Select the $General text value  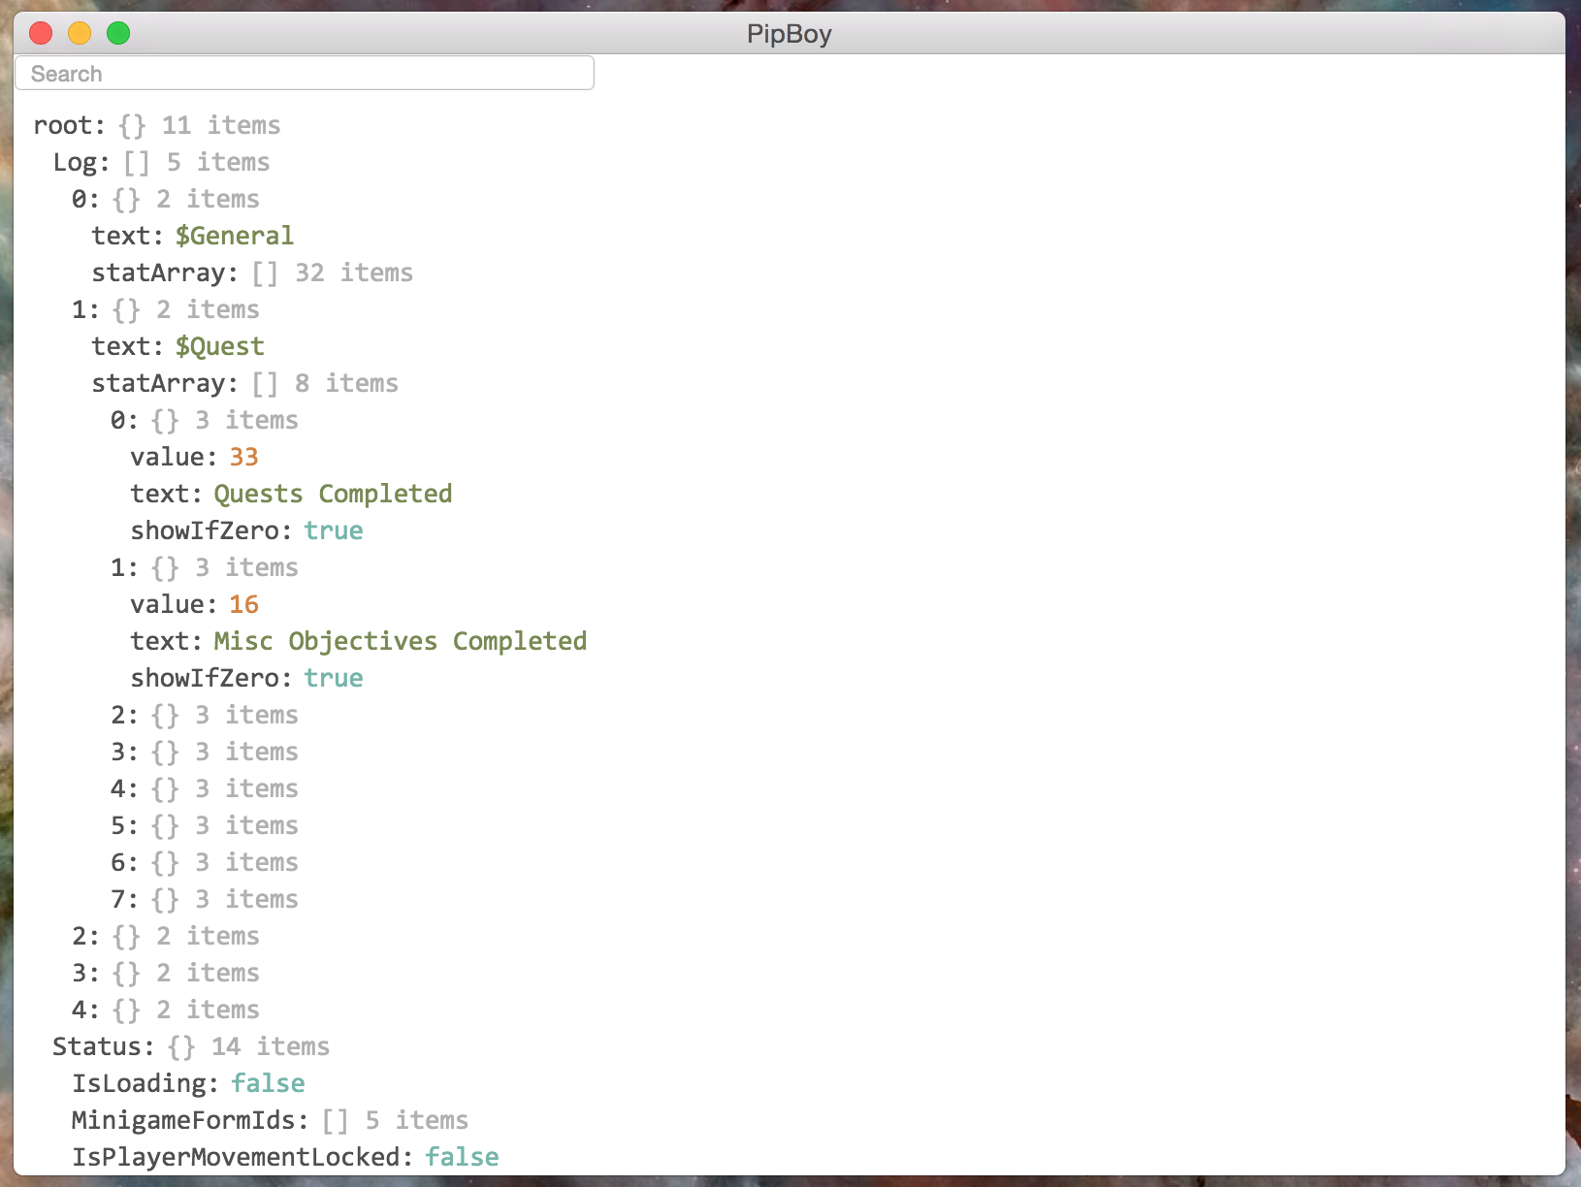coord(234,237)
